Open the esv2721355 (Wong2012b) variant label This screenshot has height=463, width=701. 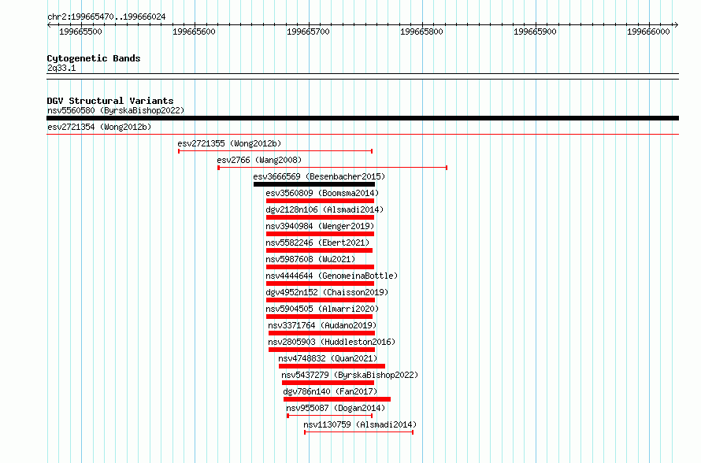pos(229,143)
